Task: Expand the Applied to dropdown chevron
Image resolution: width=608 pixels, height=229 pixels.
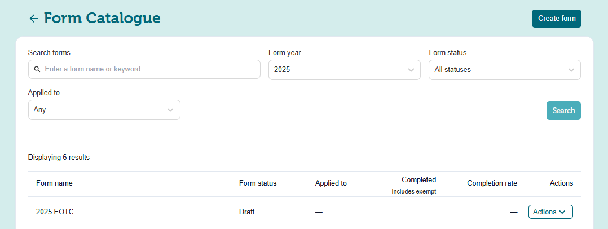Action: pos(170,110)
